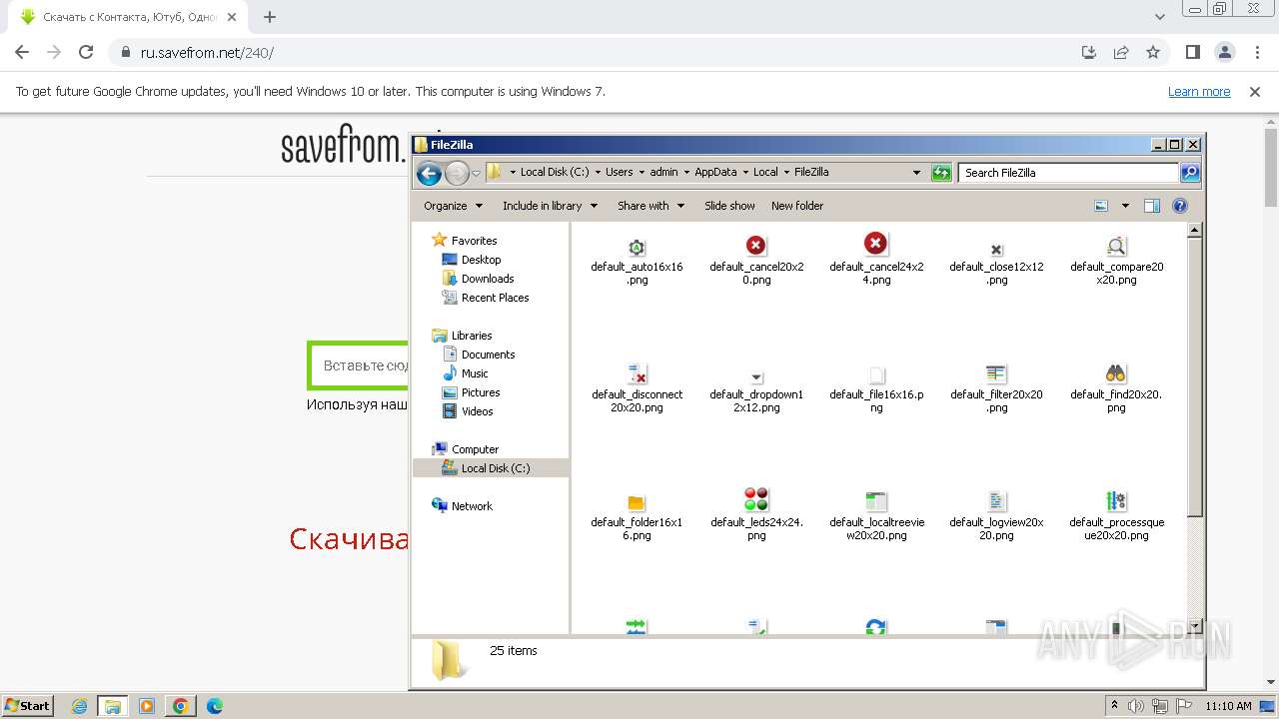This screenshot has height=719, width=1279.
Task: Select the default_cancel24x24.png file icon
Action: tap(875, 244)
